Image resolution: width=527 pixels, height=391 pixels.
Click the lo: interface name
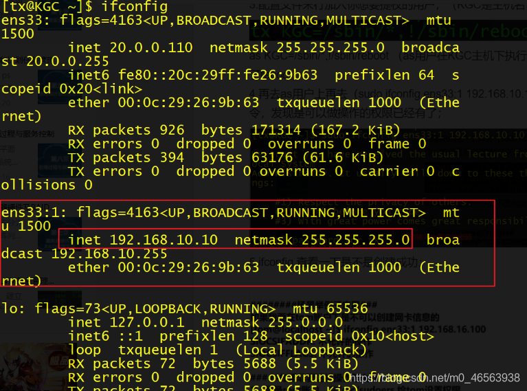pyautogui.click(x=13, y=309)
